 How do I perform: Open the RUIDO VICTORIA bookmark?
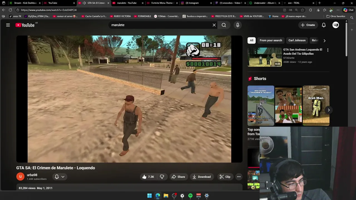120,16
